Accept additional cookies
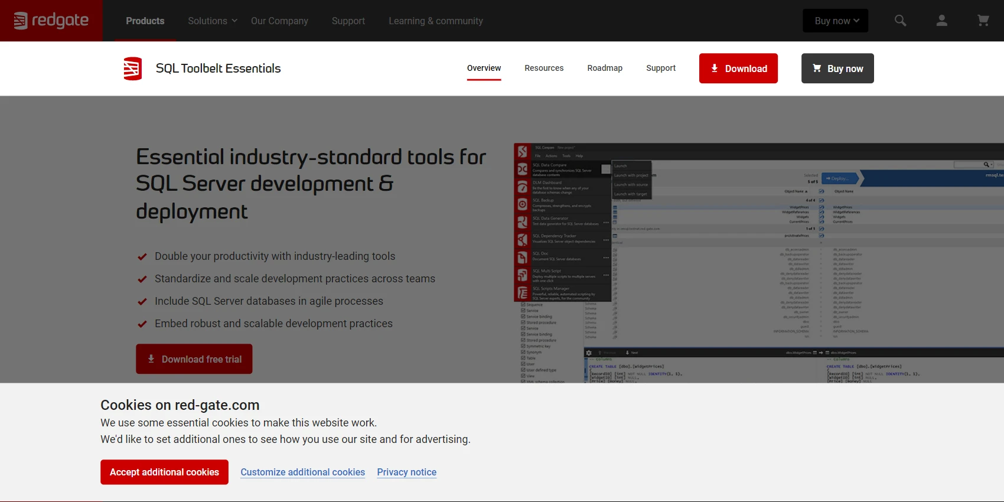 click(164, 472)
